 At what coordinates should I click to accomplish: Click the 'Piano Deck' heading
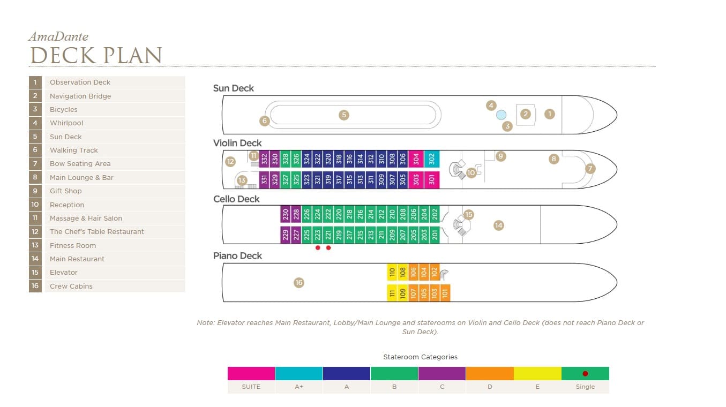coord(237,256)
